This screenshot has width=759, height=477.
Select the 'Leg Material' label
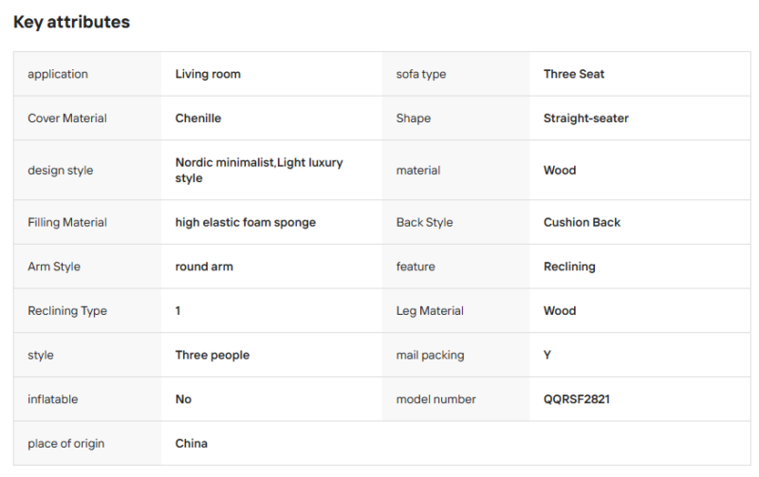(430, 311)
